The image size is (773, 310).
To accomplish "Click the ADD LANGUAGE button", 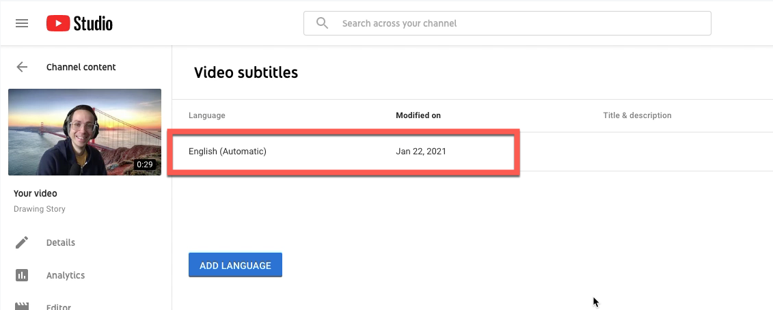I will click(235, 265).
